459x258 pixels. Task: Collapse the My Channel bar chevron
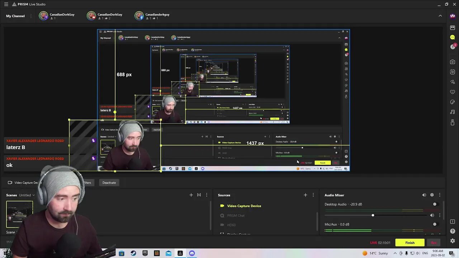440,16
